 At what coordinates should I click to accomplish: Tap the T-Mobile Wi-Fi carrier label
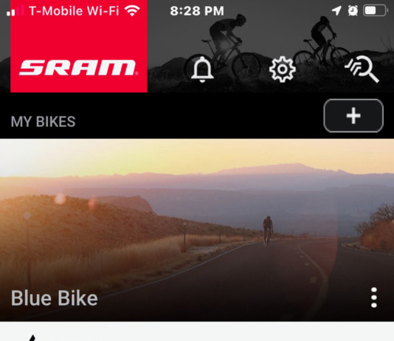74,11
